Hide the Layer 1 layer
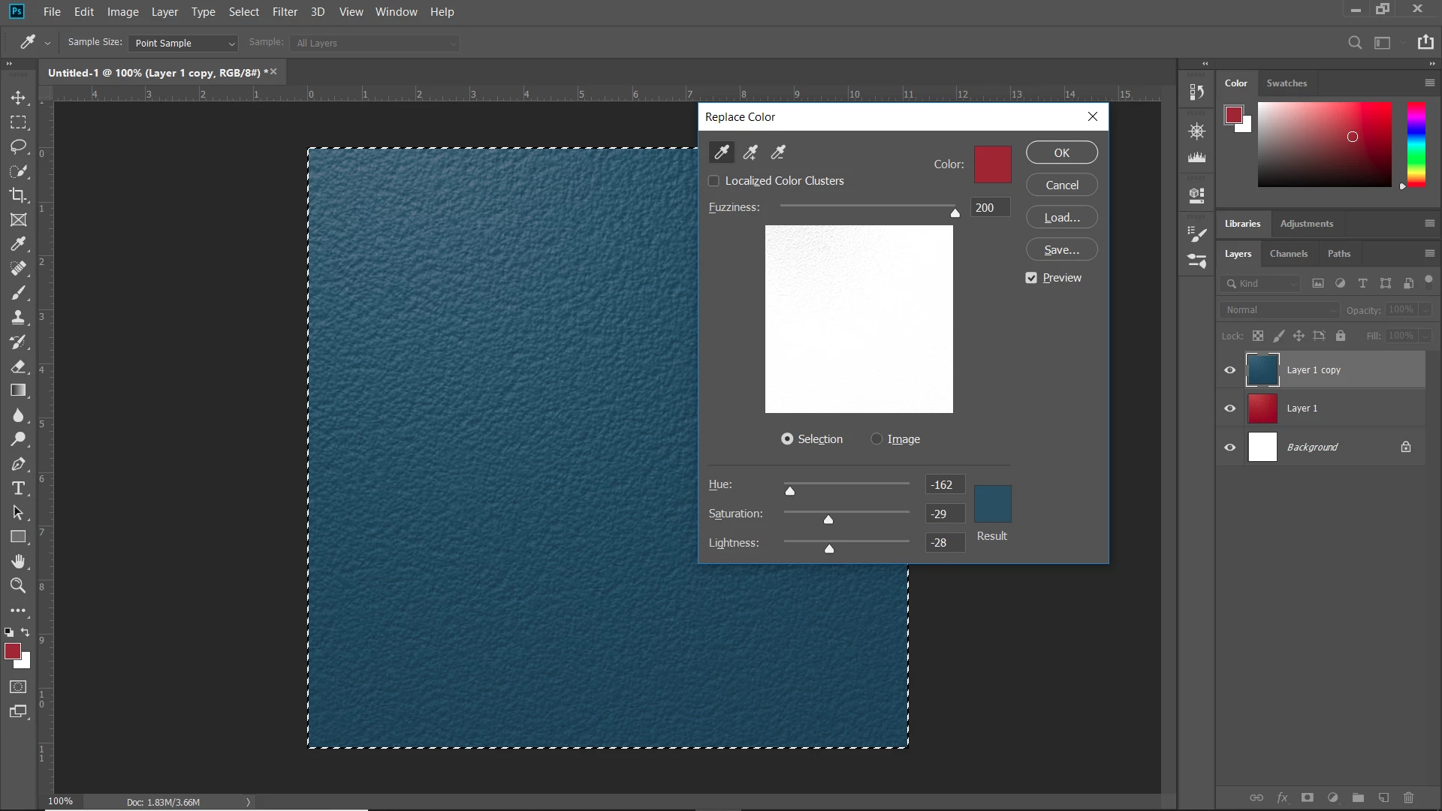Image resolution: width=1442 pixels, height=811 pixels. coord(1229,409)
